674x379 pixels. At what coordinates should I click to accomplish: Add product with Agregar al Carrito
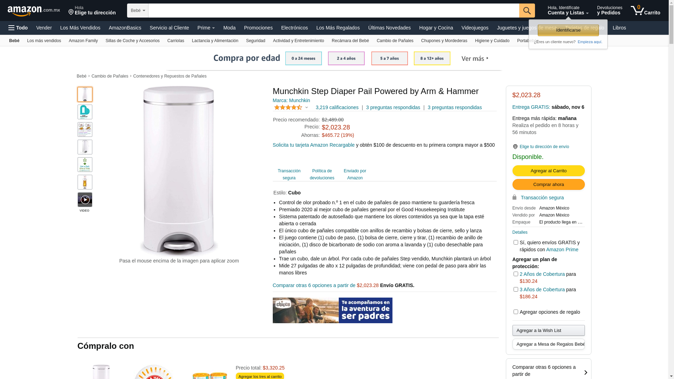[548, 171]
